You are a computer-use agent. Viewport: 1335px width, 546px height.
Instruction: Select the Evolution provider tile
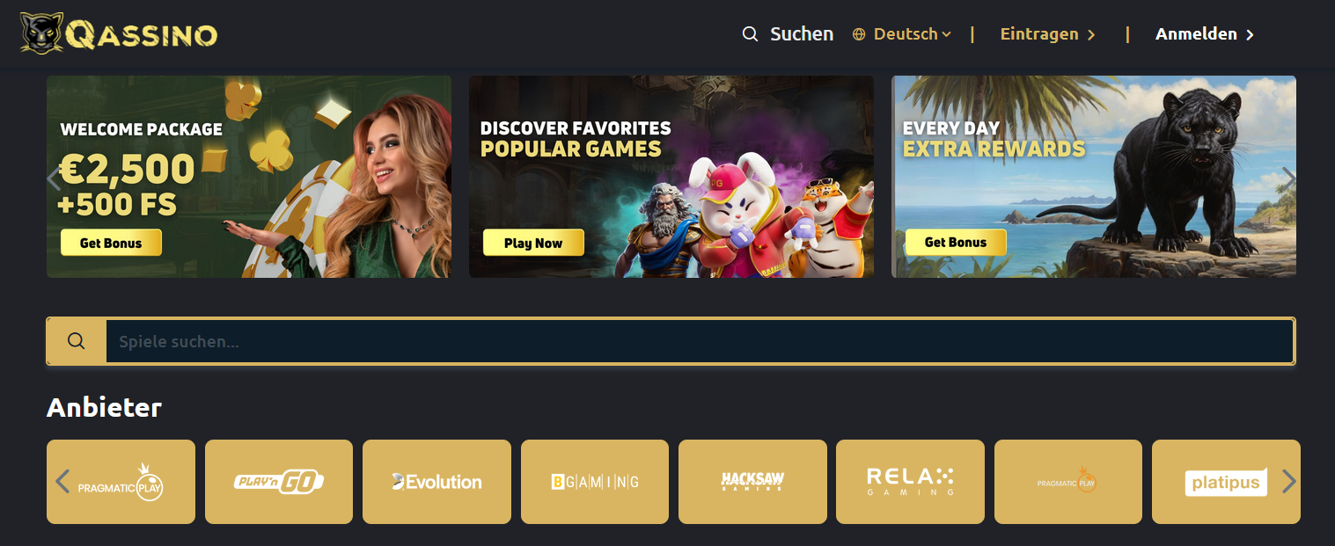click(436, 482)
